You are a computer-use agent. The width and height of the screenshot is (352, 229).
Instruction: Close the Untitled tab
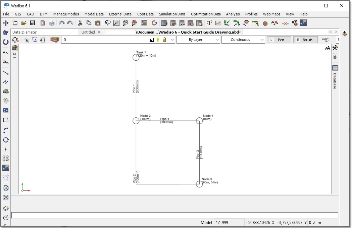click(x=99, y=32)
